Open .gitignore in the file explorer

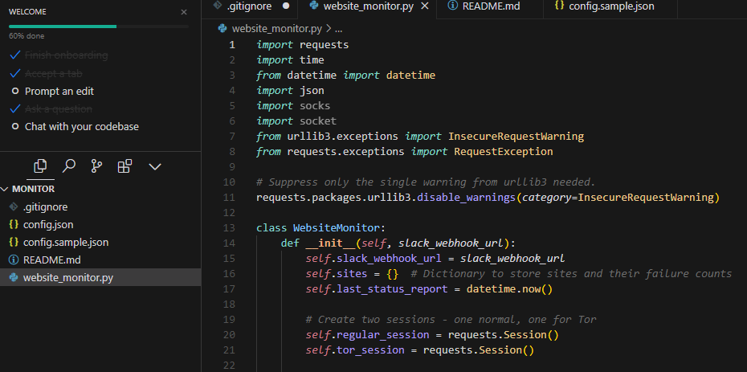tap(100, 207)
